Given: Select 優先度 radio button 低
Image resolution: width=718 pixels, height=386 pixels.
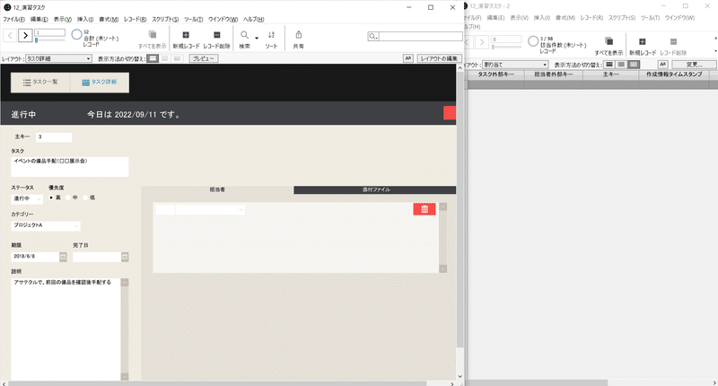Looking at the screenshot, I should click(85, 197).
